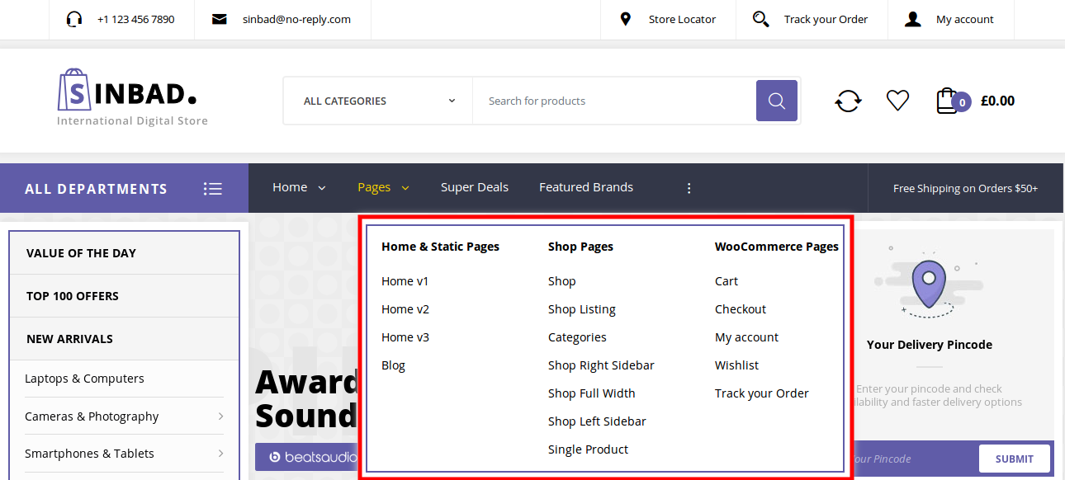This screenshot has height=480, width=1065.
Task: Open the three-dot more menu icon
Action: 689,188
